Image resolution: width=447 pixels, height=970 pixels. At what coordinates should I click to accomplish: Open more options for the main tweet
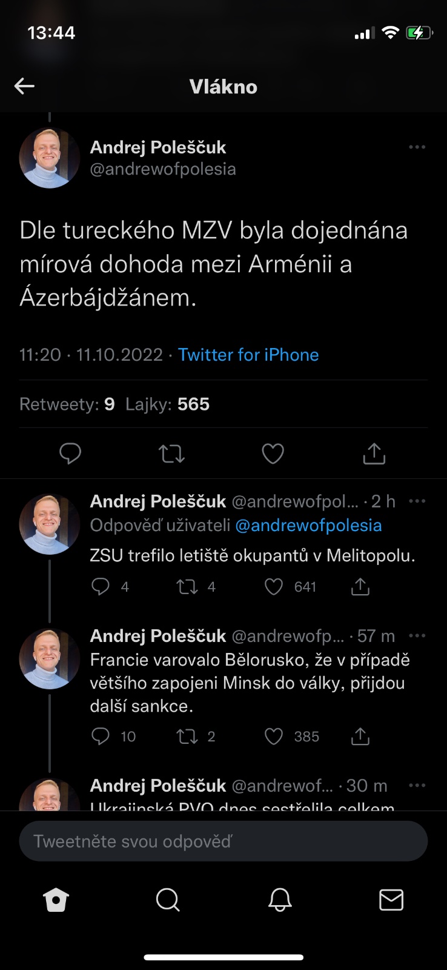click(x=417, y=147)
